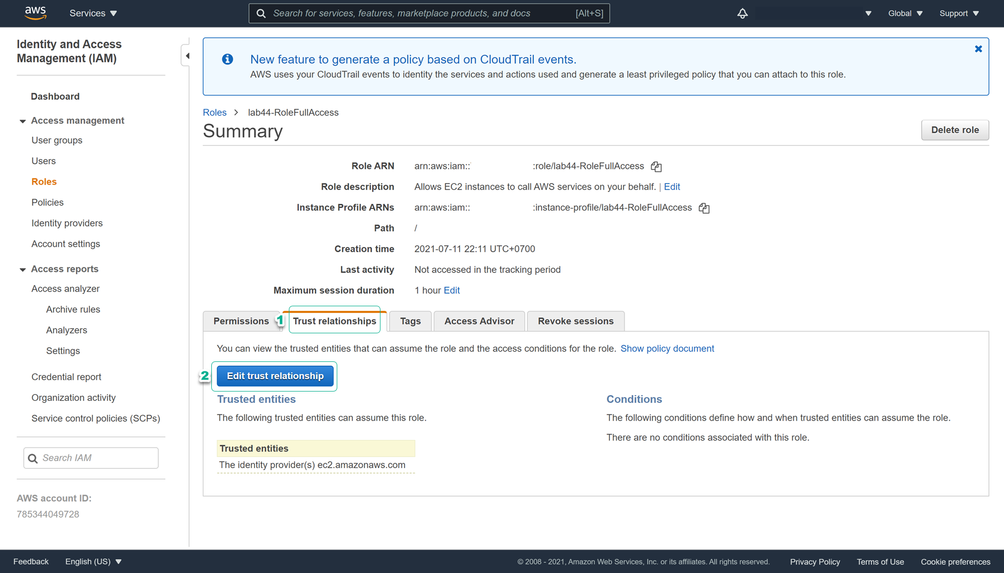Switch to the Access Advisor tab
The height and width of the screenshot is (573, 1004).
pyautogui.click(x=478, y=320)
